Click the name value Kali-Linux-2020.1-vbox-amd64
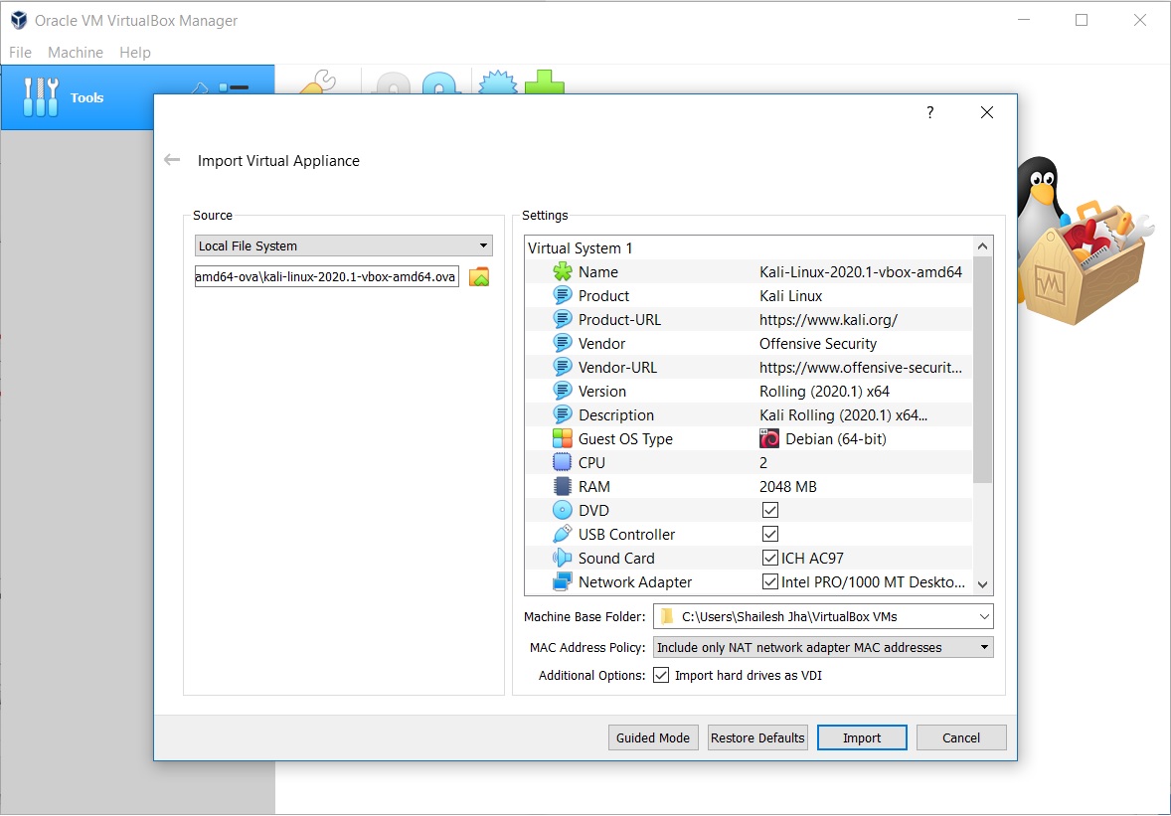The image size is (1171, 816). point(860,271)
